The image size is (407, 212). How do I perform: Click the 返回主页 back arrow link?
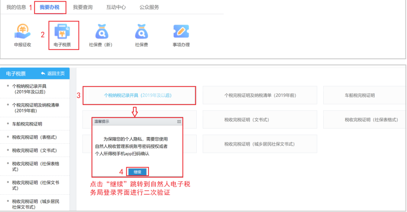click(53, 73)
